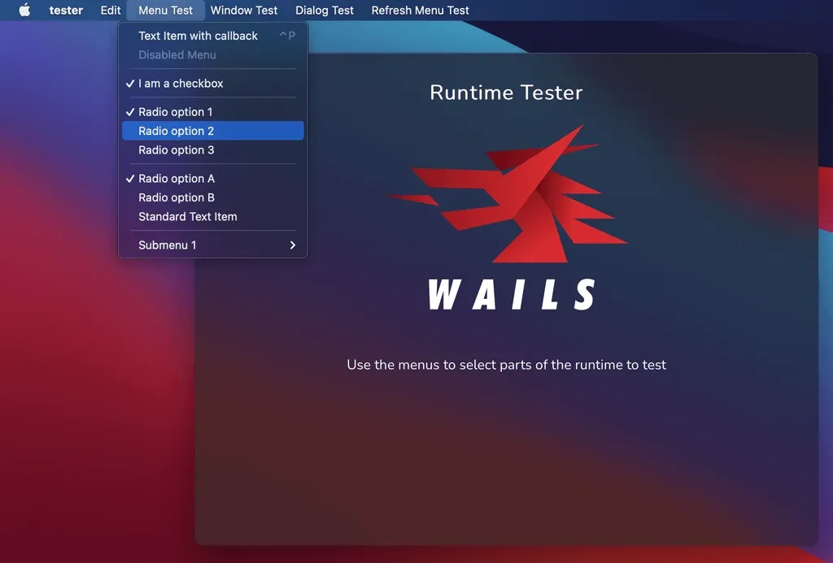
Task: Open the Apple menu
Action: click(23, 10)
